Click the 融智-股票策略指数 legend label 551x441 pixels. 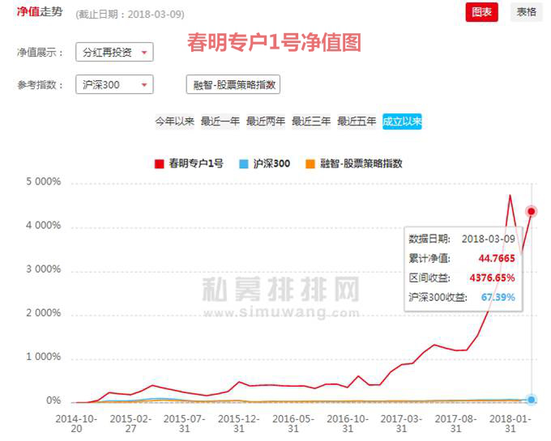click(x=361, y=163)
